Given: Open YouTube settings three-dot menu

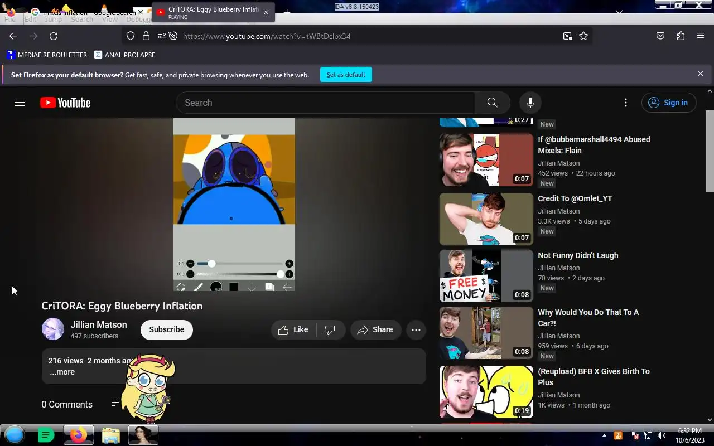Looking at the screenshot, I should (x=626, y=103).
